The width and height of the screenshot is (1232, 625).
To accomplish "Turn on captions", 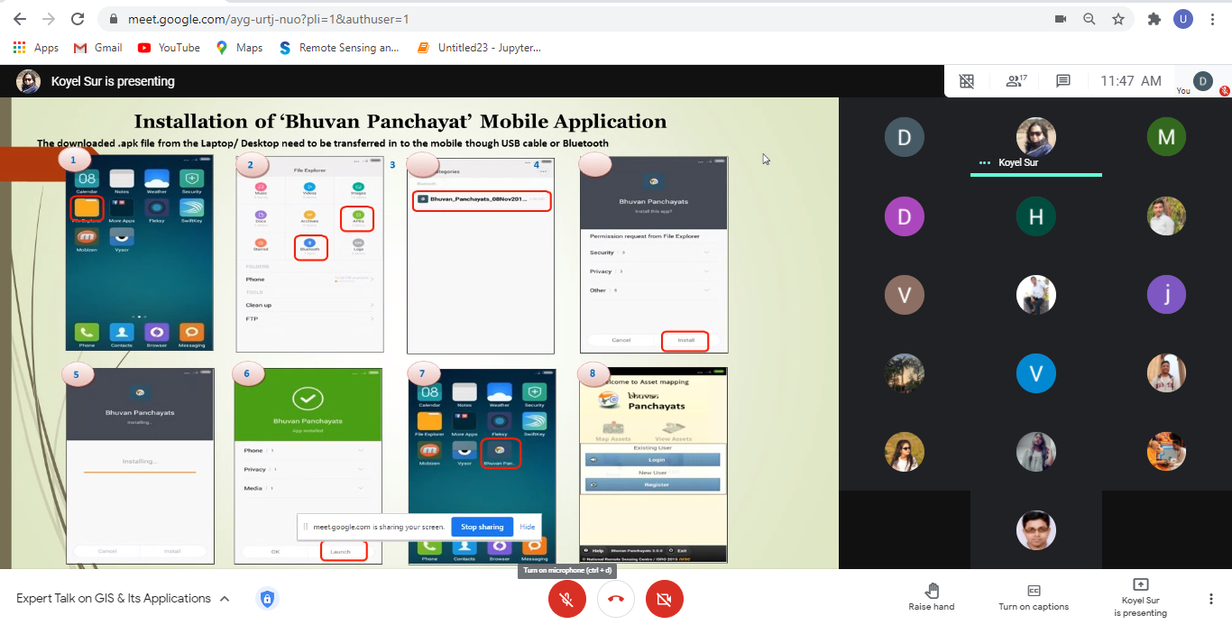I will coord(1034,597).
